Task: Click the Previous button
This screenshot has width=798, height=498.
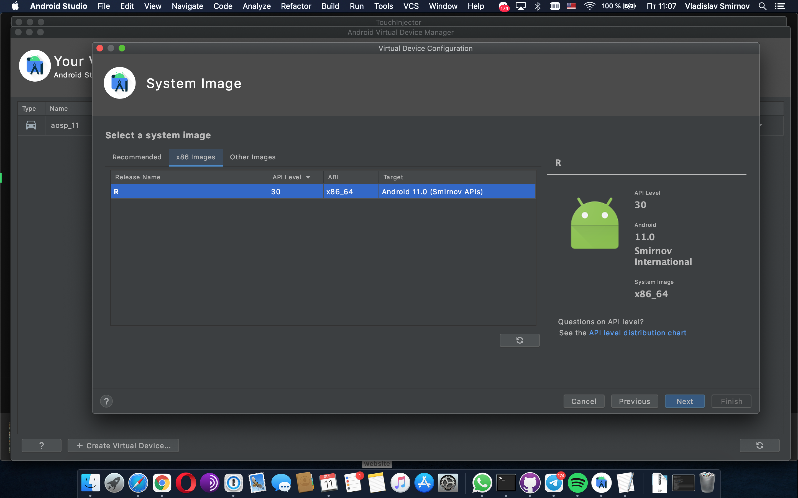Action: 635,401
